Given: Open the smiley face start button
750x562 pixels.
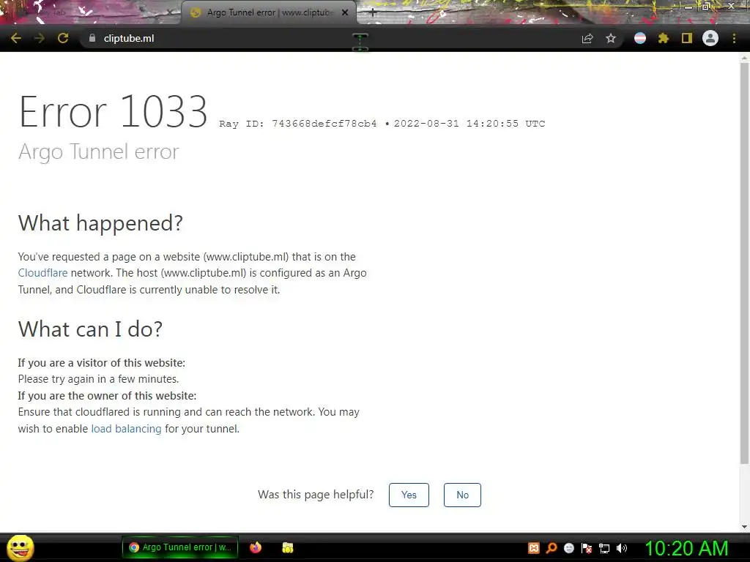Looking at the screenshot, I should [x=21, y=547].
